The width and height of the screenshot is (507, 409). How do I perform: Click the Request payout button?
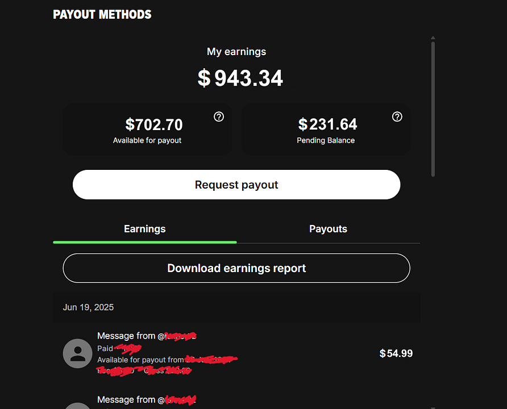pos(236,185)
